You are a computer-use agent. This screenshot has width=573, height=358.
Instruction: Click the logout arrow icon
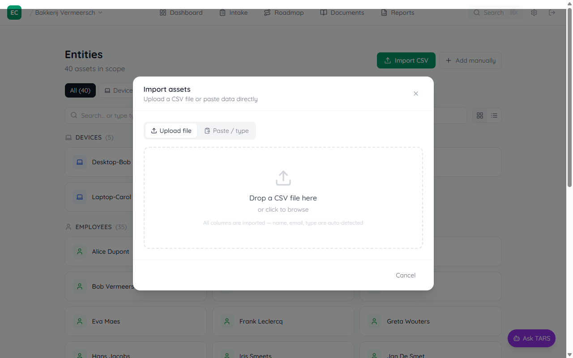tap(552, 13)
